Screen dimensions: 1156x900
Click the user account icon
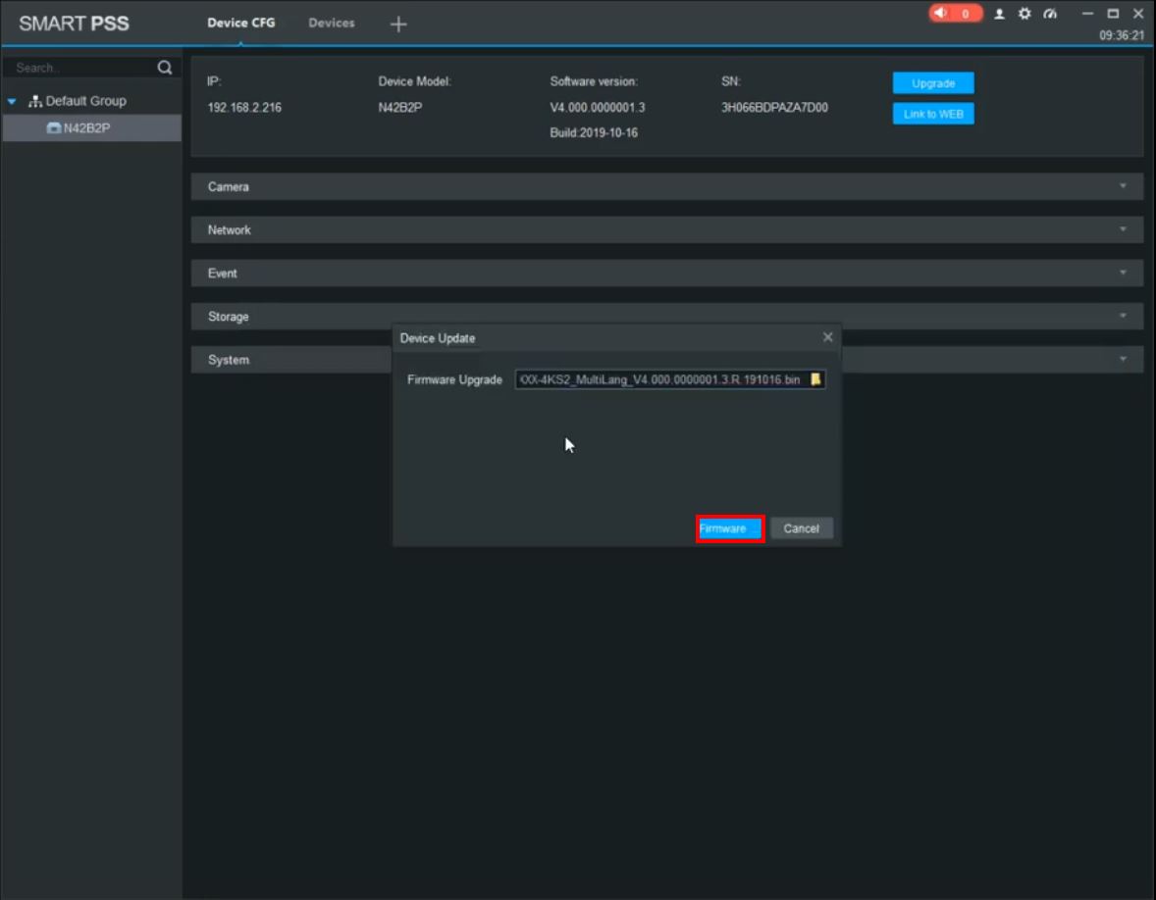tap(1000, 14)
